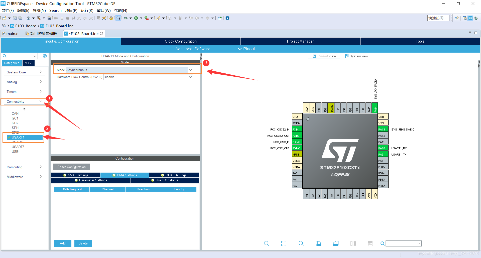
Task: Open the 文件(F) menu
Action: 8,10
